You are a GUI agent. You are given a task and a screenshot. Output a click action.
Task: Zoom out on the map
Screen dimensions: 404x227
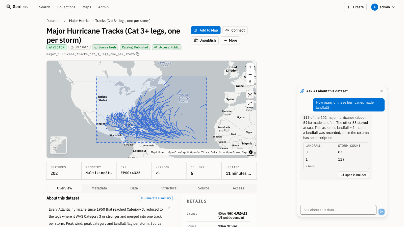(x=250, y=74)
